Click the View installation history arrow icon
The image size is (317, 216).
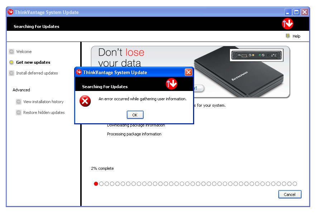coord(19,102)
